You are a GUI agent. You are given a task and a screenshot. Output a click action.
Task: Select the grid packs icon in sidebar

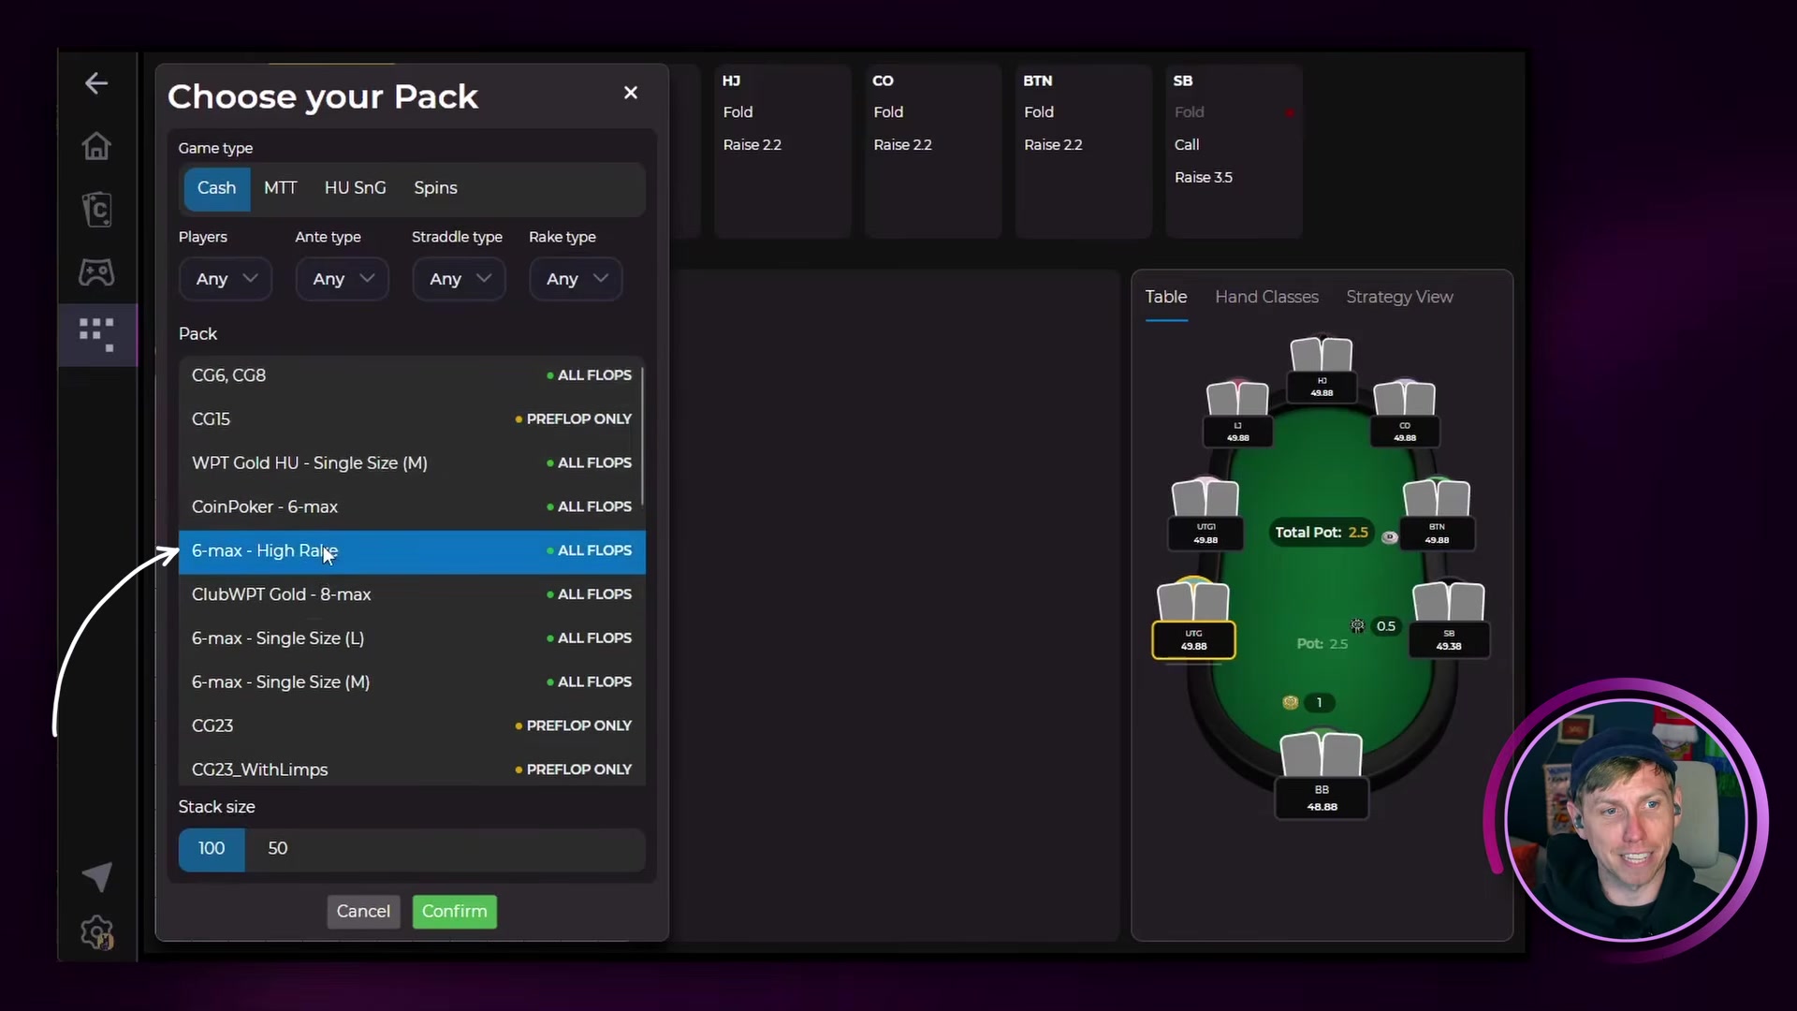click(96, 334)
